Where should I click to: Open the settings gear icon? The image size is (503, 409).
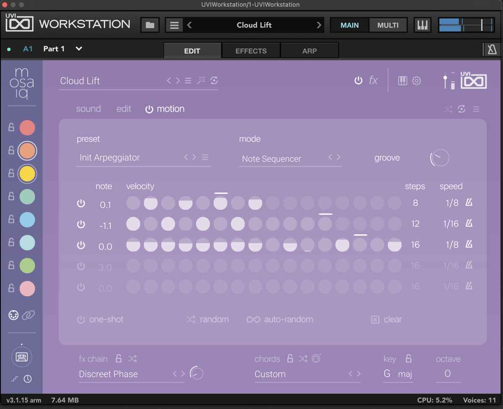click(417, 80)
